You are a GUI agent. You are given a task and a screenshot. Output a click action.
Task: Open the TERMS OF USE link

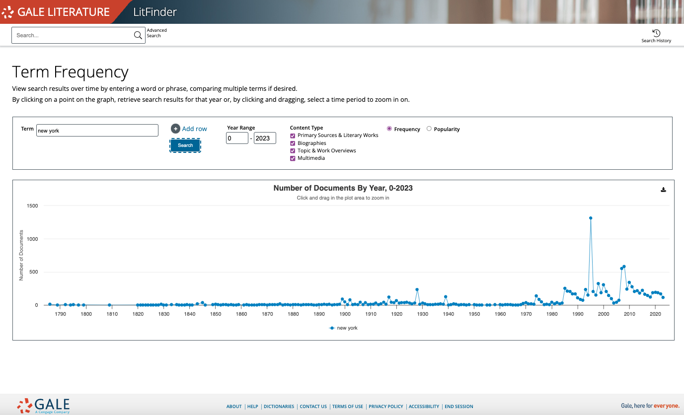tap(348, 407)
